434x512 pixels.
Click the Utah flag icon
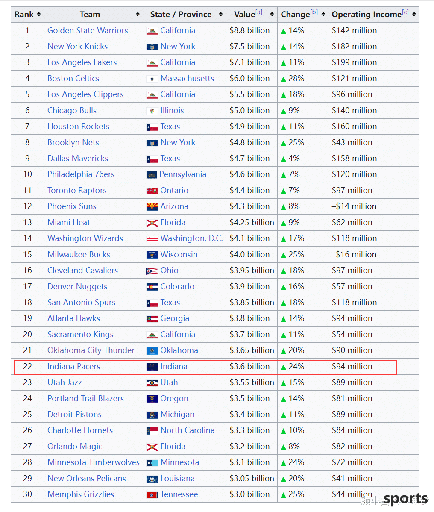point(152,383)
